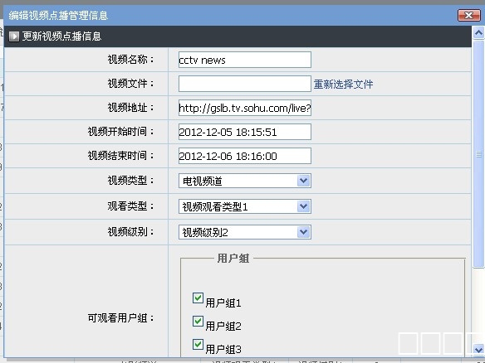Click the dialog title 编辑视频点播管理信息

tap(58, 16)
